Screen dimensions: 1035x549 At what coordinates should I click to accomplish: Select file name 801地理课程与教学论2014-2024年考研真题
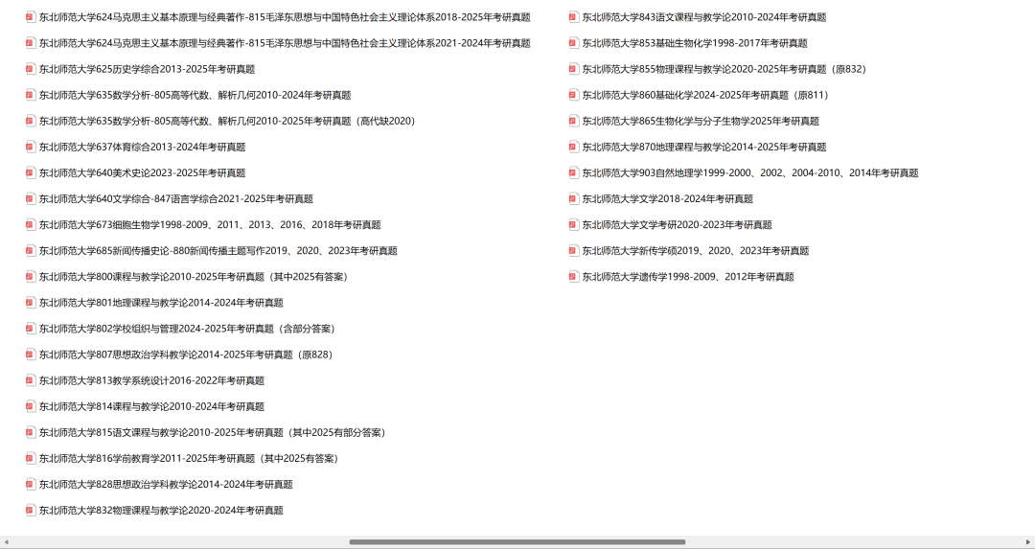[x=161, y=303]
